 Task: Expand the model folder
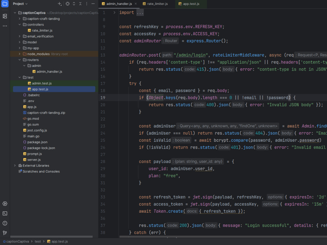click(19, 42)
